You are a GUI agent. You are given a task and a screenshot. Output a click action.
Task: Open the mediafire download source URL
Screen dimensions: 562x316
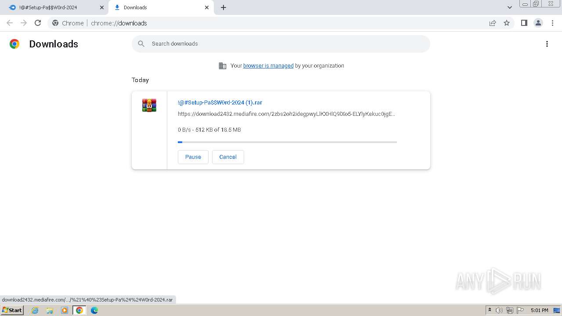click(286, 114)
